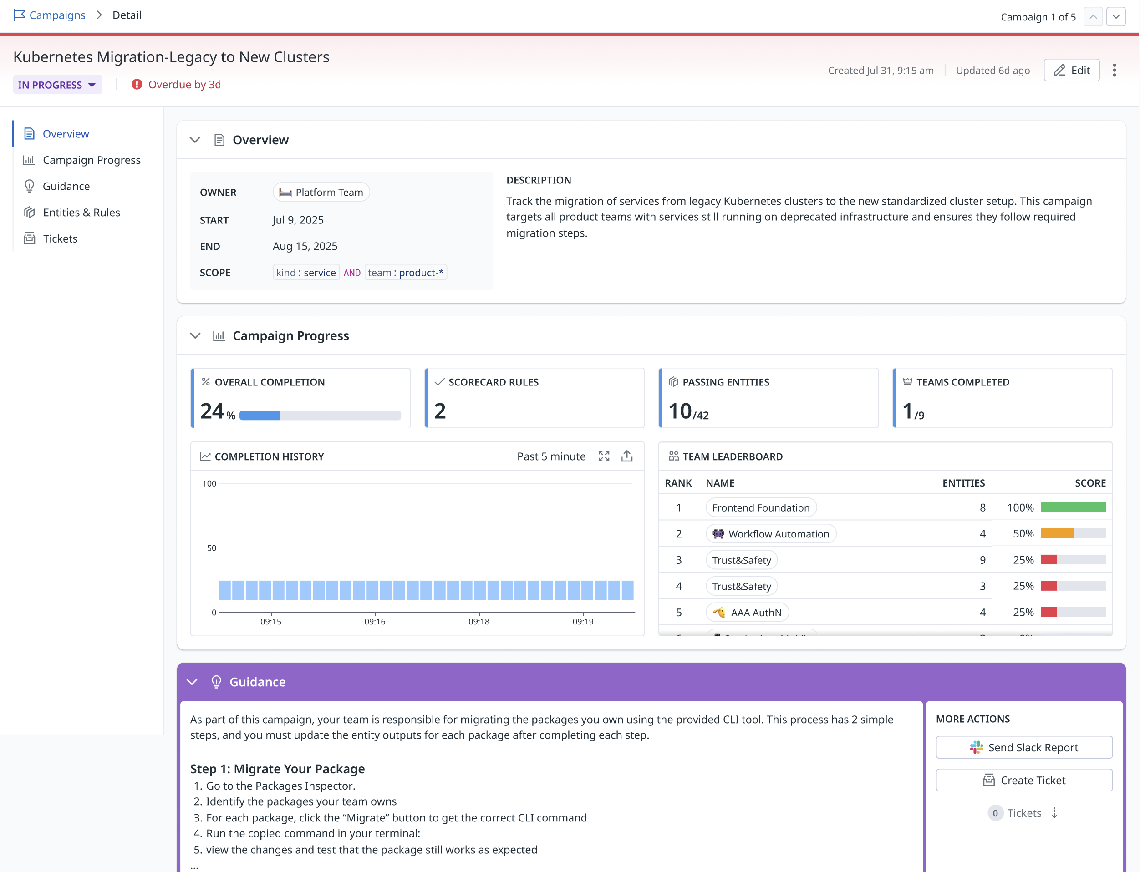This screenshot has height=872, width=1140.
Task: Select Entities & Rules in the sidebar
Action: (x=81, y=212)
